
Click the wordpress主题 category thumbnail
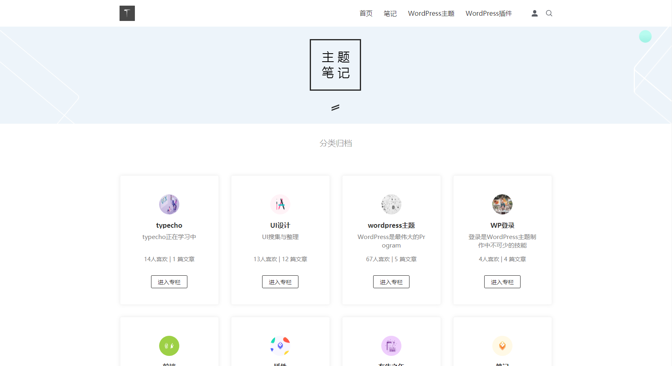coord(391,204)
